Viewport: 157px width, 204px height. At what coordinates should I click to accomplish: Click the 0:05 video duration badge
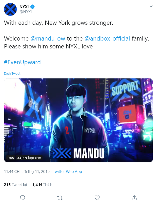11,158
